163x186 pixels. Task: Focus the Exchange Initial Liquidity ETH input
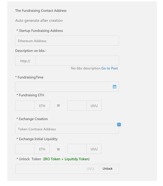tap(25, 149)
